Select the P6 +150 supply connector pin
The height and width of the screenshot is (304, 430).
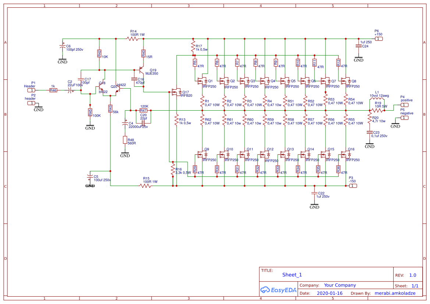pyautogui.click(x=379, y=38)
